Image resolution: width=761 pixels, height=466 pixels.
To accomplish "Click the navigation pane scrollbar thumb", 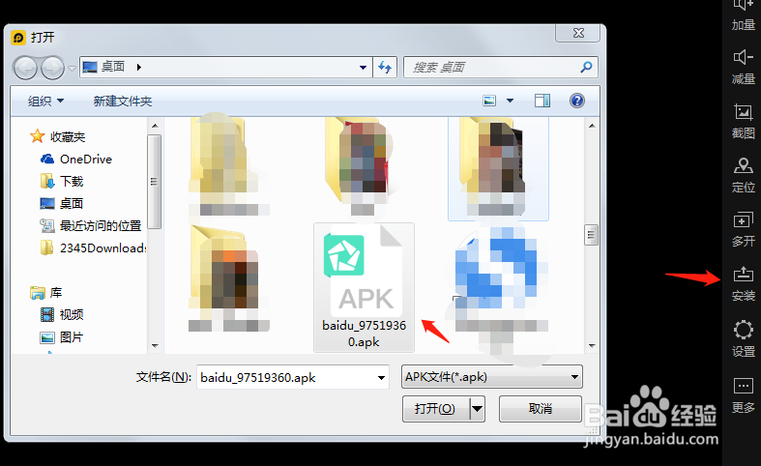I will (x=155, y=182).
